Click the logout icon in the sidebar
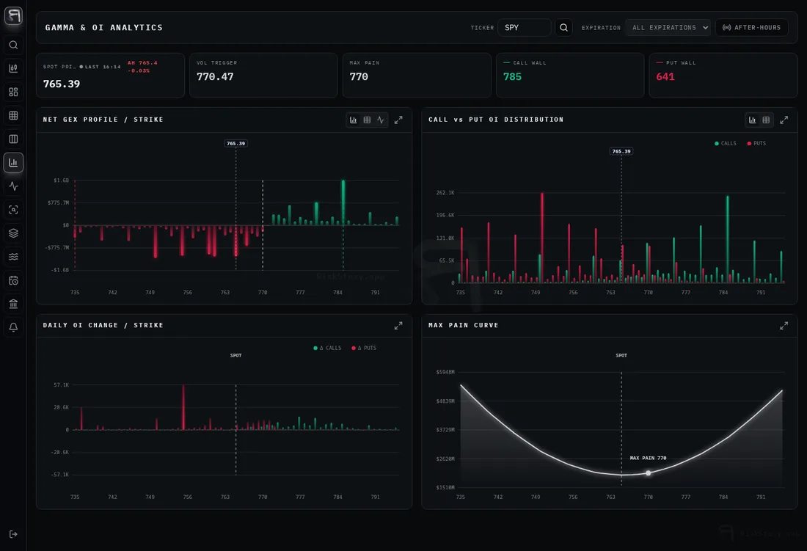Screen dimensions: 807x551 click(x=13, y=534)
